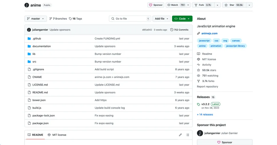Viewport: 277px width, 145px height.
Task: Open the .github folder icon
Action: tap(29, 38)
